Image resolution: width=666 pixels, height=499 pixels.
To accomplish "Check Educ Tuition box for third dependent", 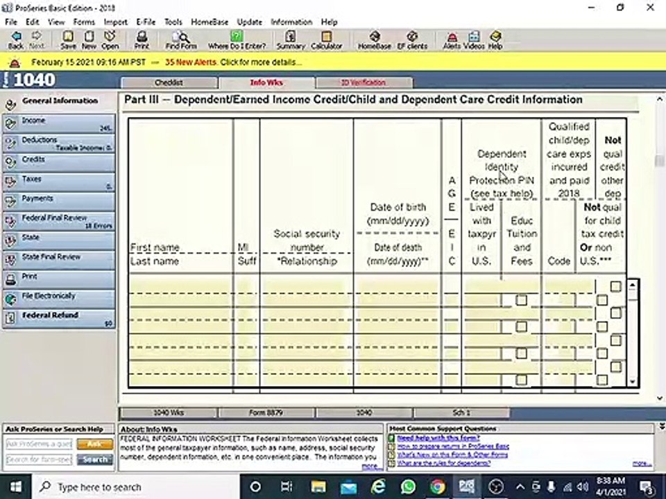I will pyautogui.click(x=521, y=353).
